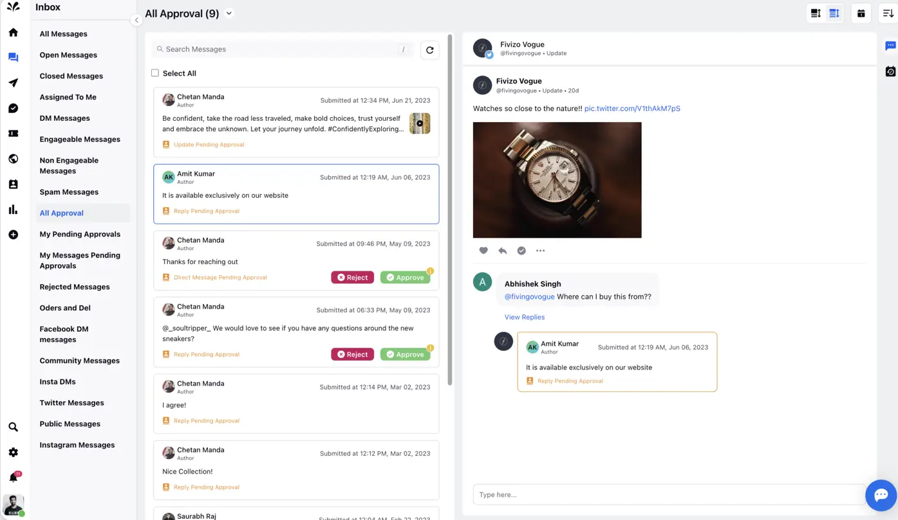Open Rejected Messages view
The height and width of the screenshot is (520, 898).
point(75,287)
